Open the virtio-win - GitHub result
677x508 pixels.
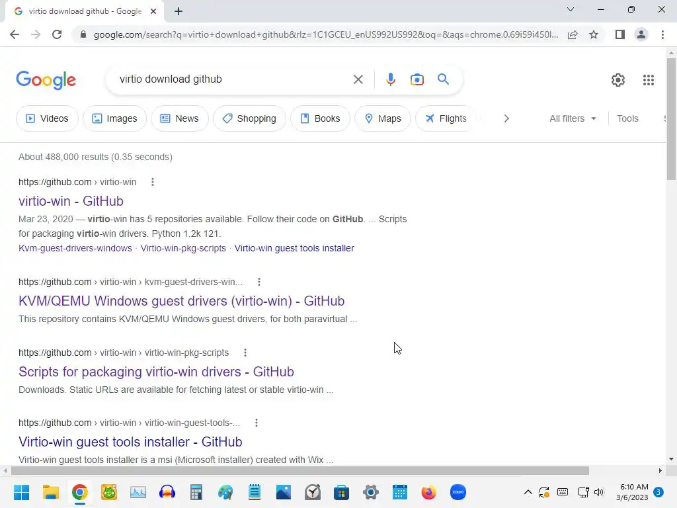tap(71, 201)
